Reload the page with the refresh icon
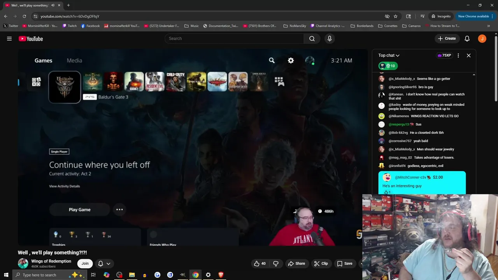 [x=24, y=16]
